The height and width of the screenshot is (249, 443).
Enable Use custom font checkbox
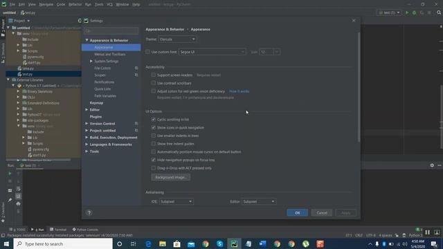(x=147, y=52)
